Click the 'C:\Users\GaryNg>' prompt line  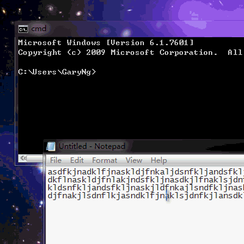(x=57, y=72)
